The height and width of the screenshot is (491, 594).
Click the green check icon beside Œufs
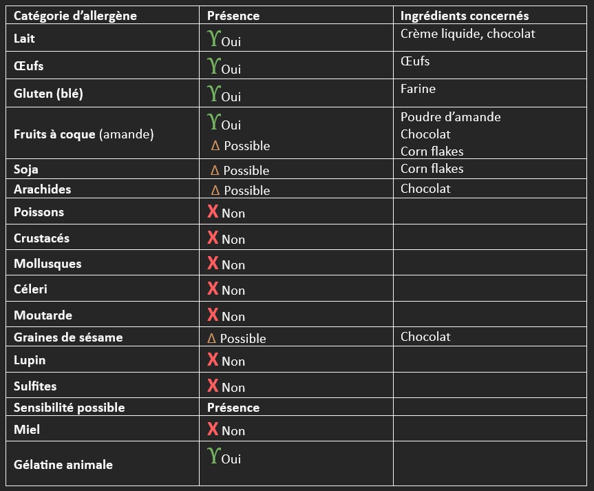click(x=214, y=66)
